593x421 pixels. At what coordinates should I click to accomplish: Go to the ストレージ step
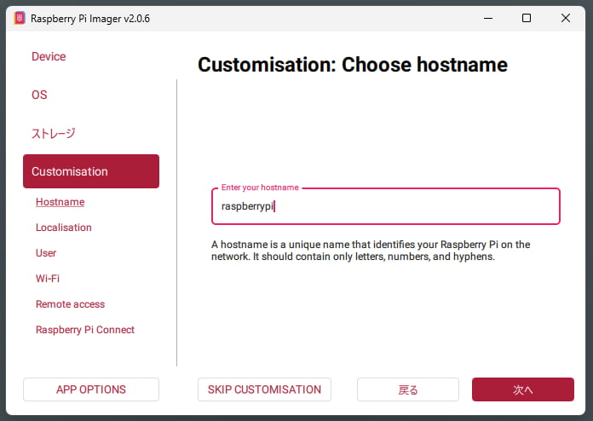coord(53,133)
